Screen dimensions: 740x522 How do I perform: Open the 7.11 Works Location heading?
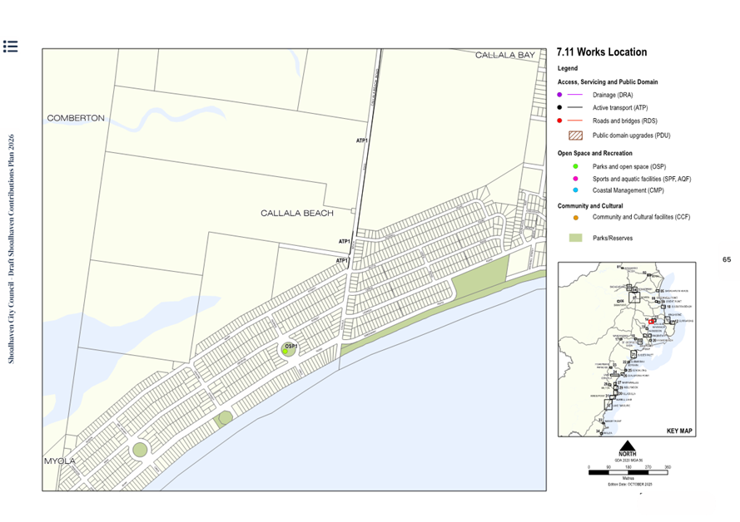(x=601, y=52)
